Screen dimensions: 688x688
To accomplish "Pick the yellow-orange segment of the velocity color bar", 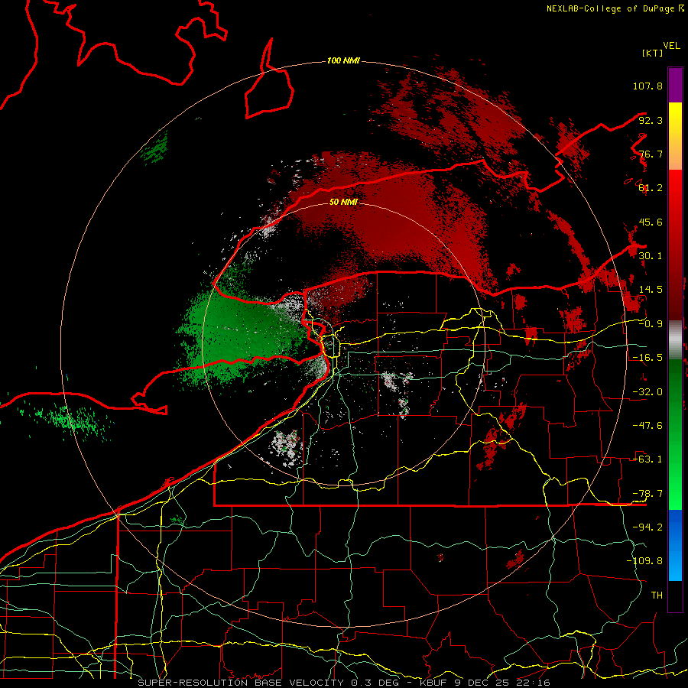I will (x=675, y=136).
